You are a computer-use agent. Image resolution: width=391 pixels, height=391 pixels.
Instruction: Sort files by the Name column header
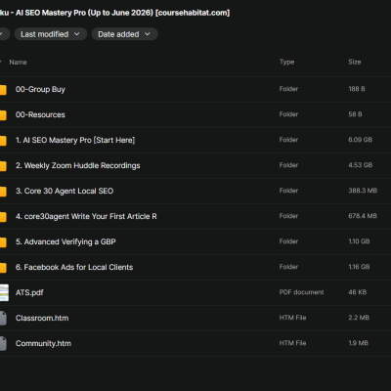coord(18,63)
